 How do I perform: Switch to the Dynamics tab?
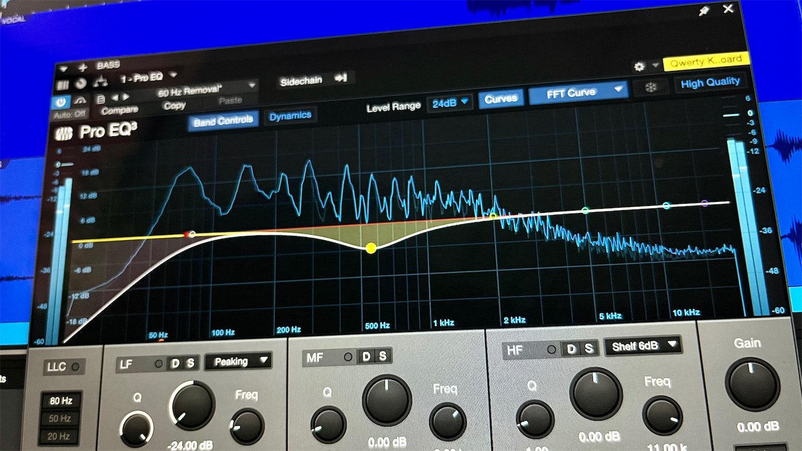(x=290, y=116)
